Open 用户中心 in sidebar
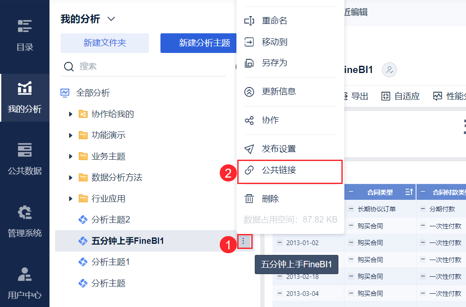The height and width of the screenshot is (307, 466). [x=25, y=283]
